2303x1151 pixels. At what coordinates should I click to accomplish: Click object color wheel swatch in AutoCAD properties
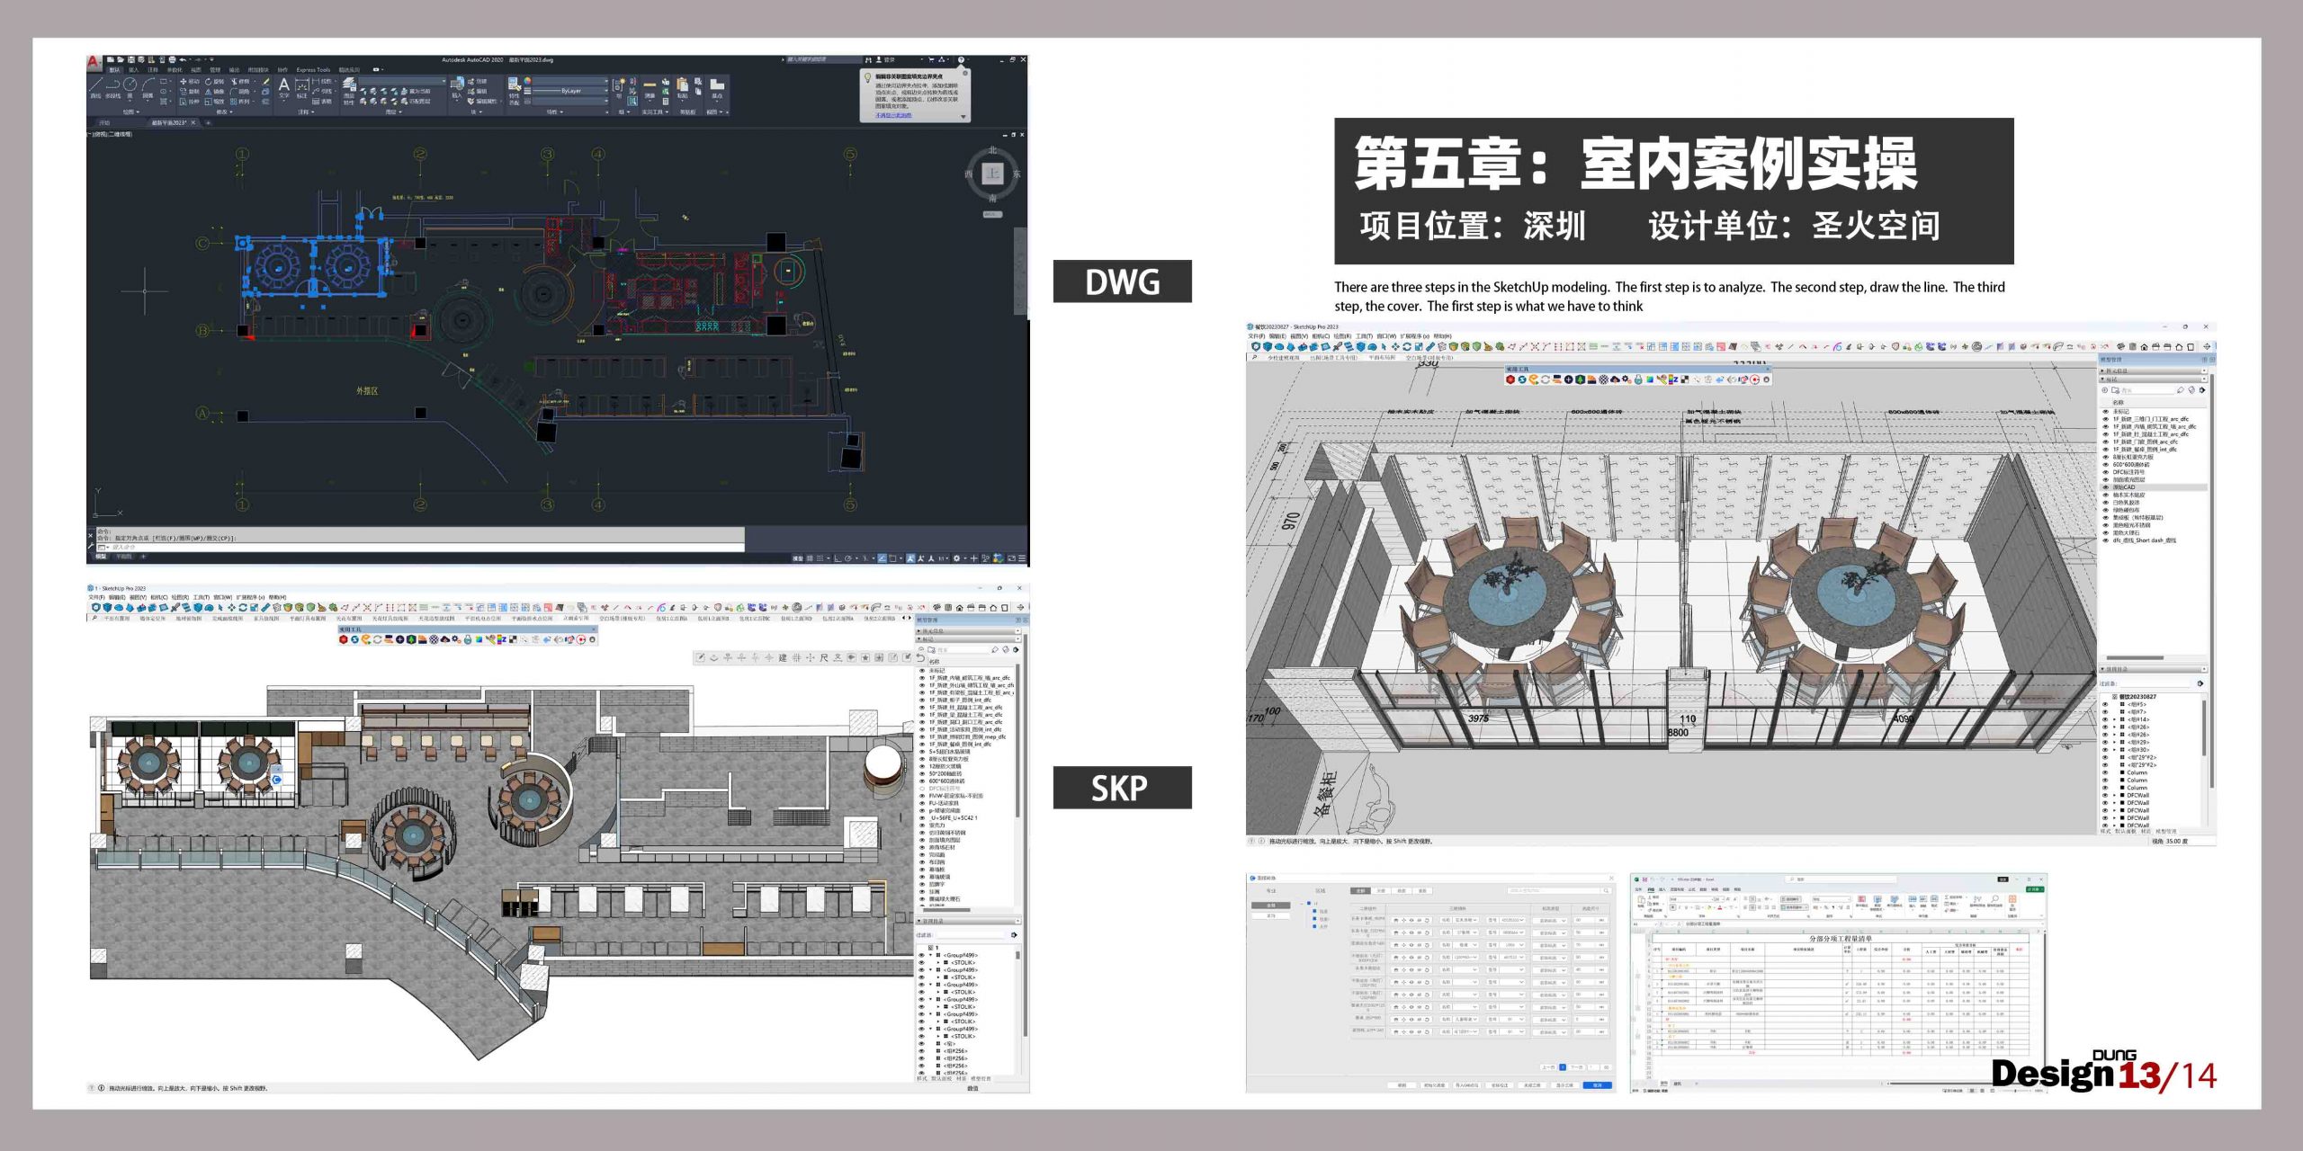pos(528,81)
